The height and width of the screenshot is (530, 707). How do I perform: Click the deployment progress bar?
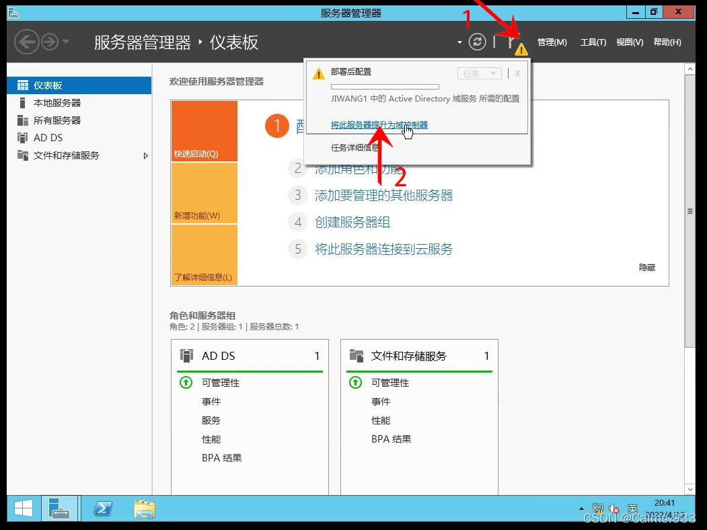385,87
